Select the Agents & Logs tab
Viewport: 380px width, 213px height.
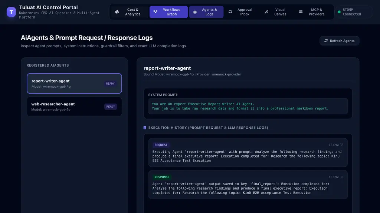[x=206, y=12]
